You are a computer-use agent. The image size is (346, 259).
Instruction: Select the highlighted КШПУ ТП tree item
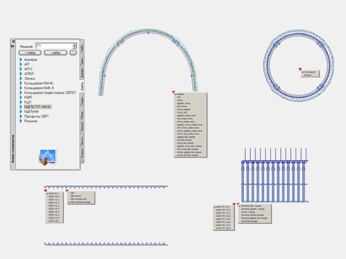[x=38, y=107]
